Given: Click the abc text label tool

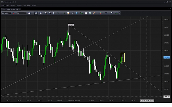Looking at the screenshot, I should [x=107, y=13].
